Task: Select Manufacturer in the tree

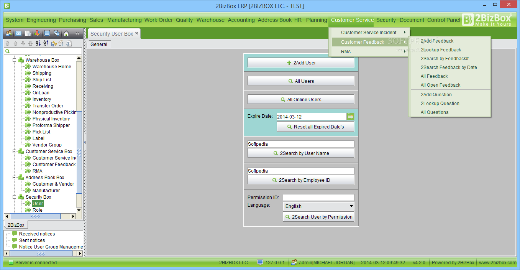Action: pyautogui.click(x=46, y=191)
